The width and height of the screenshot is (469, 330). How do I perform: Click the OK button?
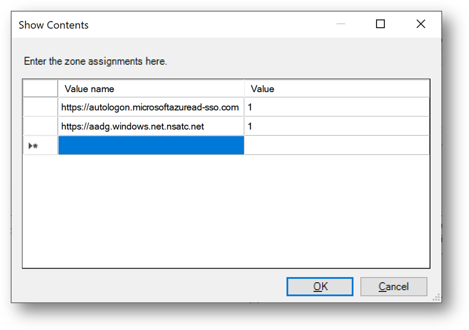(x=320, y=287)
